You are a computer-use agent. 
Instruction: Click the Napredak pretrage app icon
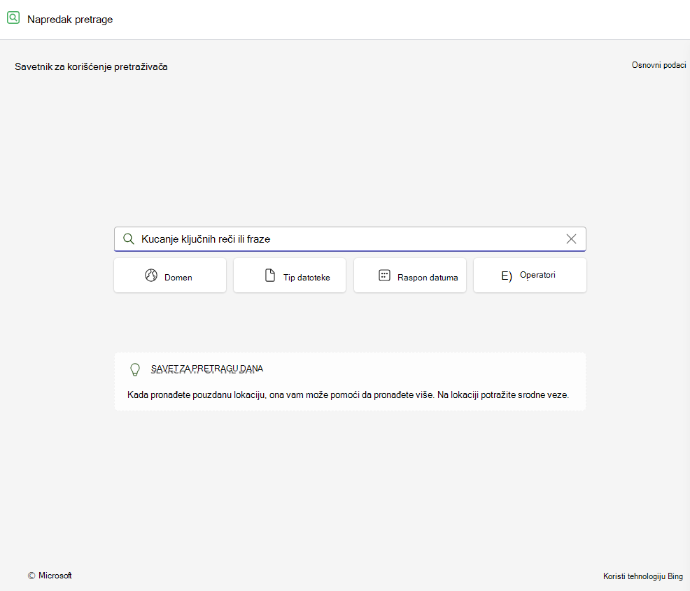[13, 18]
